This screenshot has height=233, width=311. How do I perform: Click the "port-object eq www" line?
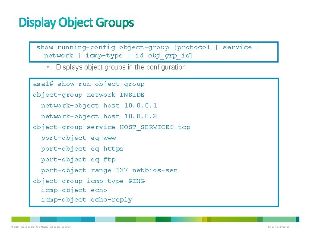pos(78,138)
